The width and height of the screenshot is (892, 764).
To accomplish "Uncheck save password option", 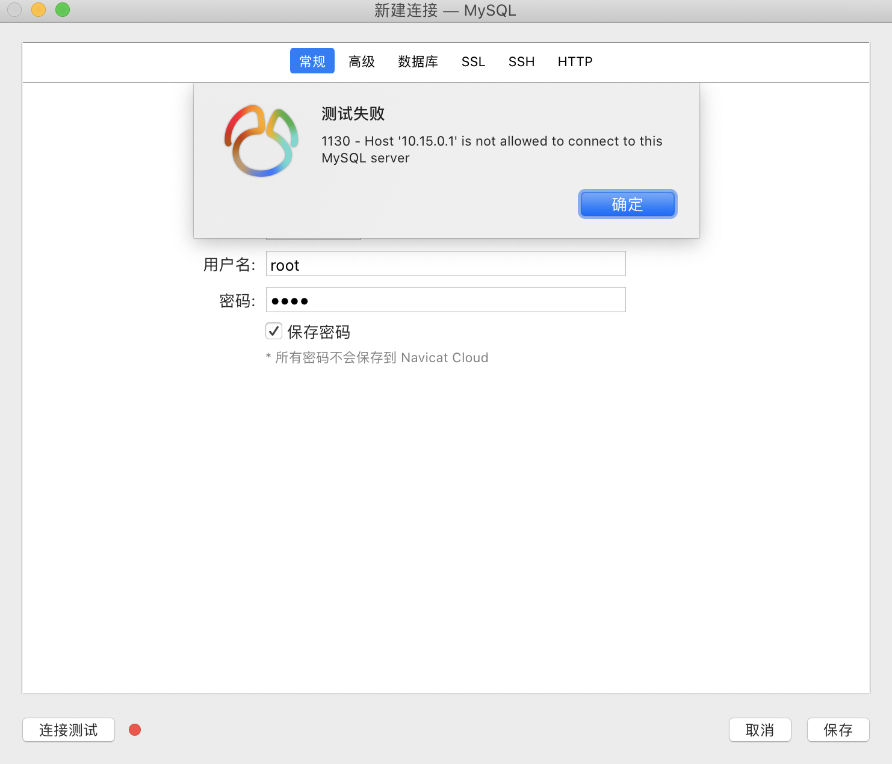I will pyautogui.click(x=274, y=331).
